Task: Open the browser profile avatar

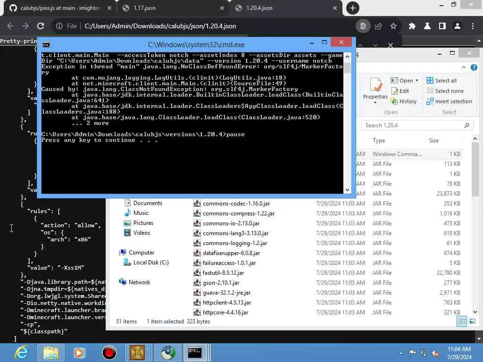Action: (x=458, y=26)
